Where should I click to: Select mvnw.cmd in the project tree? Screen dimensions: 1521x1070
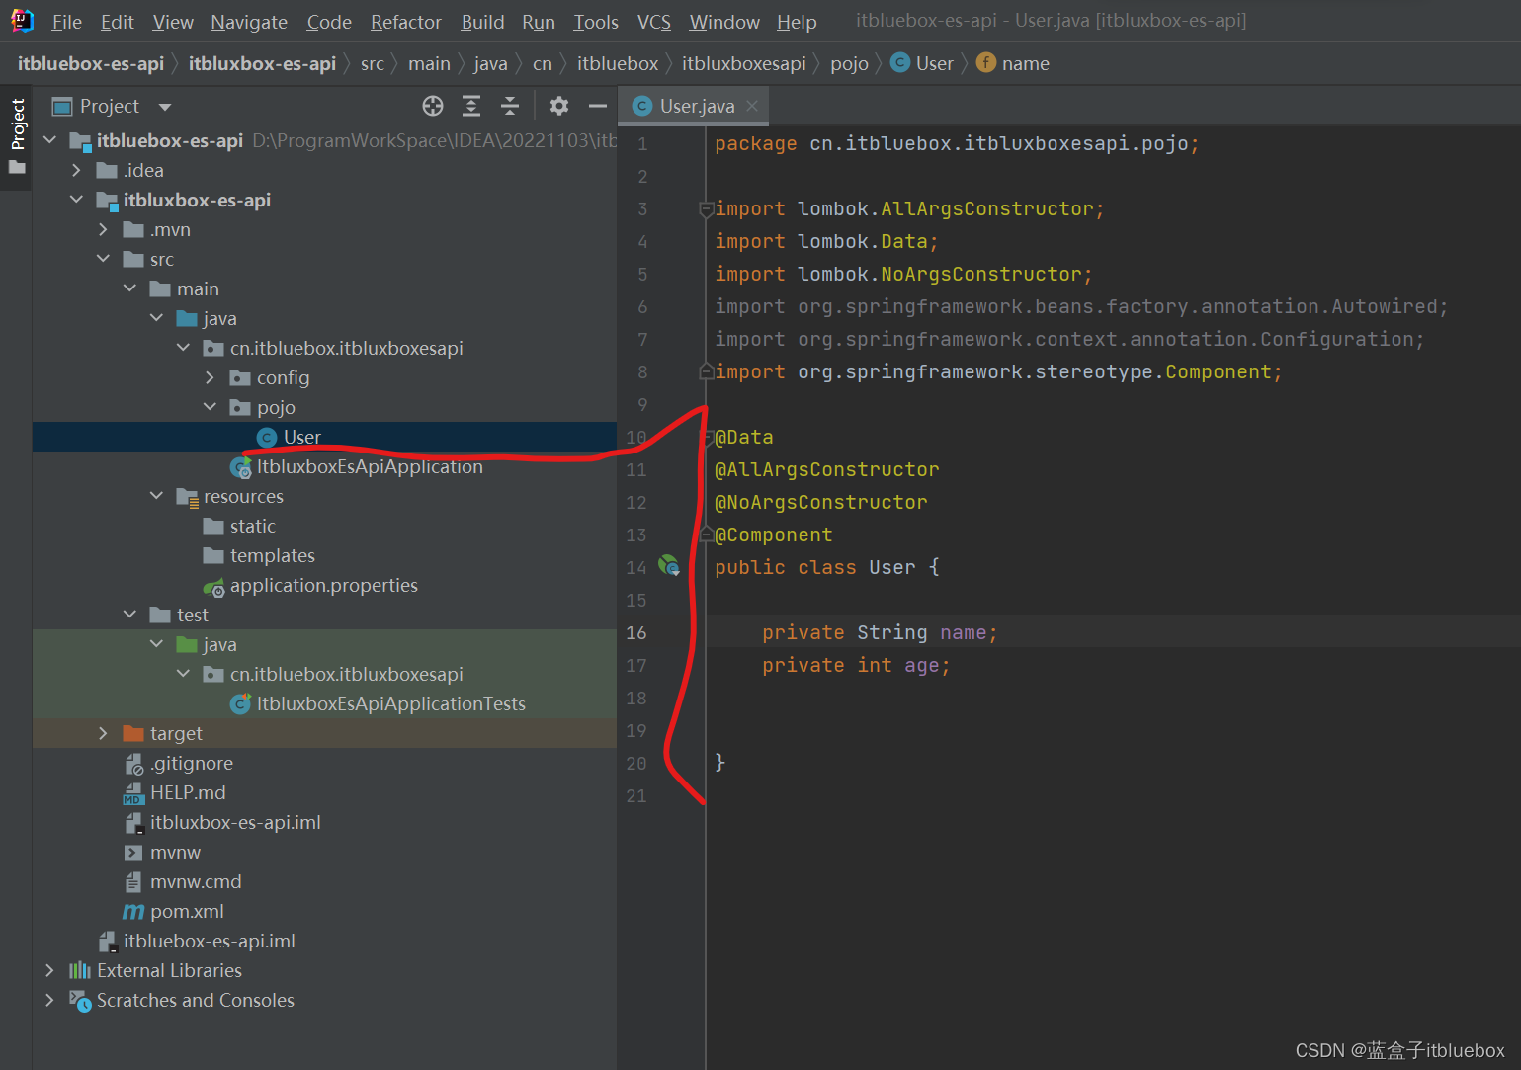coord(196,881)
